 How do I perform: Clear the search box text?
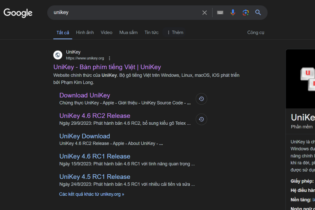point(204,12)
